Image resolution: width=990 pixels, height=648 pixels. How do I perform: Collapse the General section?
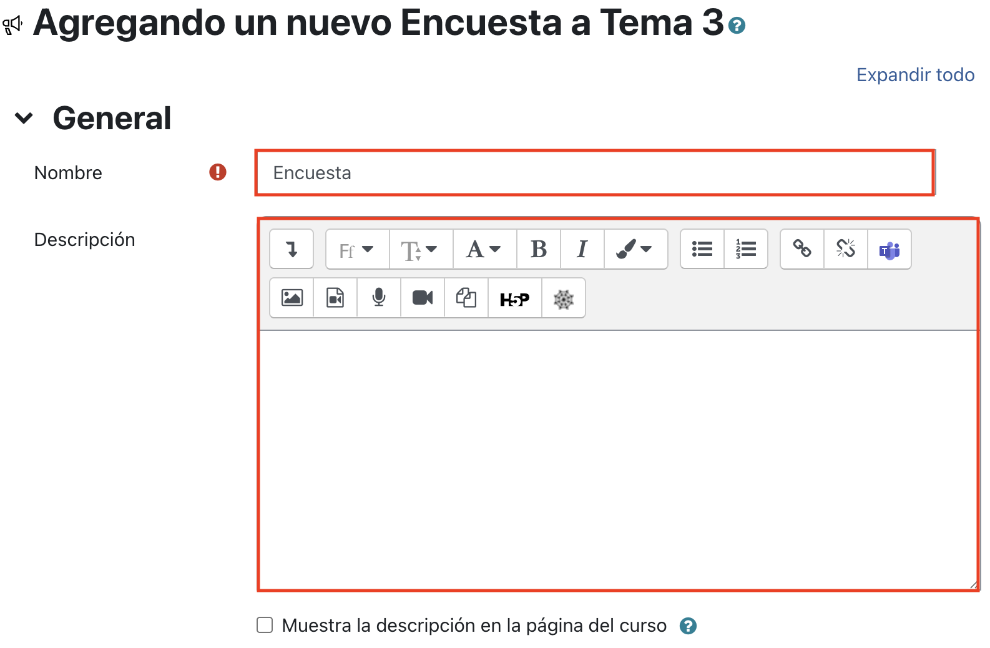(24, 118)
